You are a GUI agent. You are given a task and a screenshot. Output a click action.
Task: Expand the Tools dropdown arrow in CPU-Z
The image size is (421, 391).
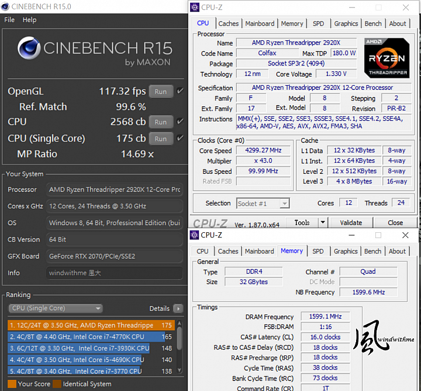(x=323, y=223)
